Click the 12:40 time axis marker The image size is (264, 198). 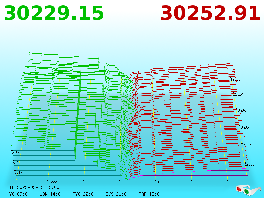click(247, 146)
